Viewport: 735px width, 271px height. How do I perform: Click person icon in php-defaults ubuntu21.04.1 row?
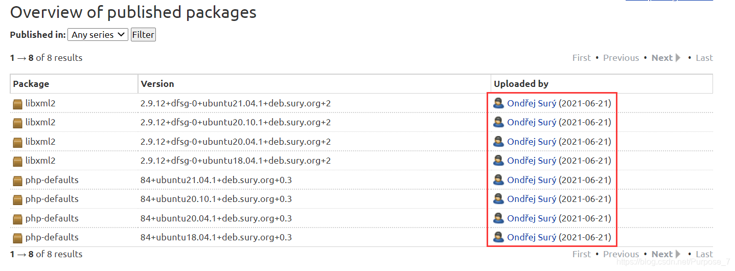498,180
